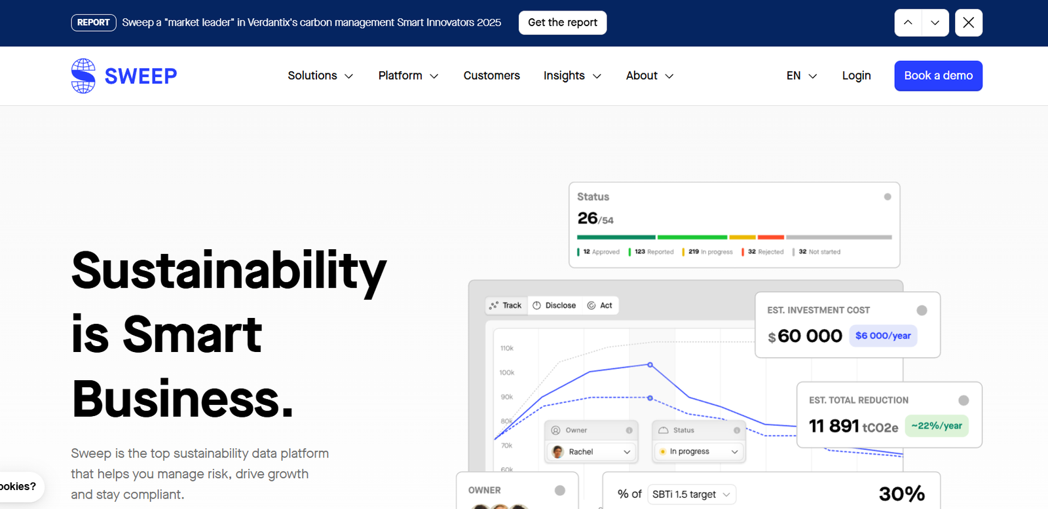Toggle the gray dot on Status card
Image resolution: width=1048 pixels, height=509 pixels.
tap(888, 197)
